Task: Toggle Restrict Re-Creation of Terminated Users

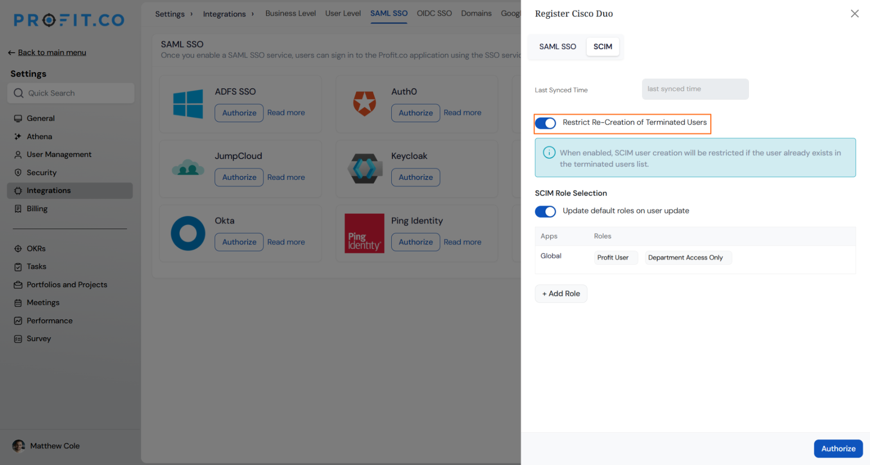Action: pyautogui.click(x=545, y=123)
